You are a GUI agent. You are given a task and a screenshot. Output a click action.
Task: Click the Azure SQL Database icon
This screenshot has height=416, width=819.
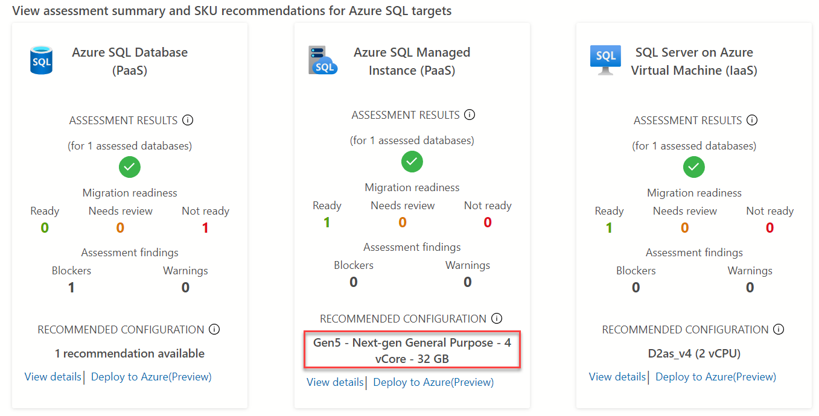[42, 61]
